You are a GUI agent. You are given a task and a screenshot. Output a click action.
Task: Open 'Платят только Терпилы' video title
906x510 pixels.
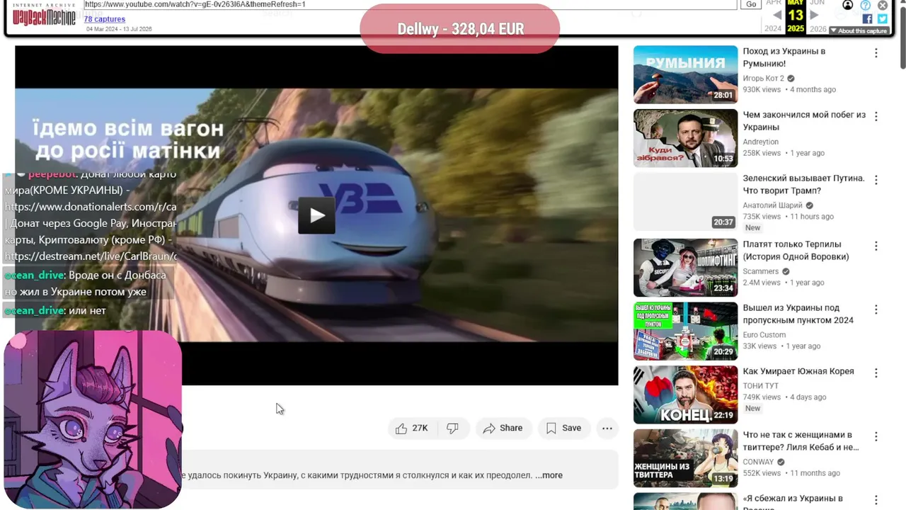[x=796, y=251]
